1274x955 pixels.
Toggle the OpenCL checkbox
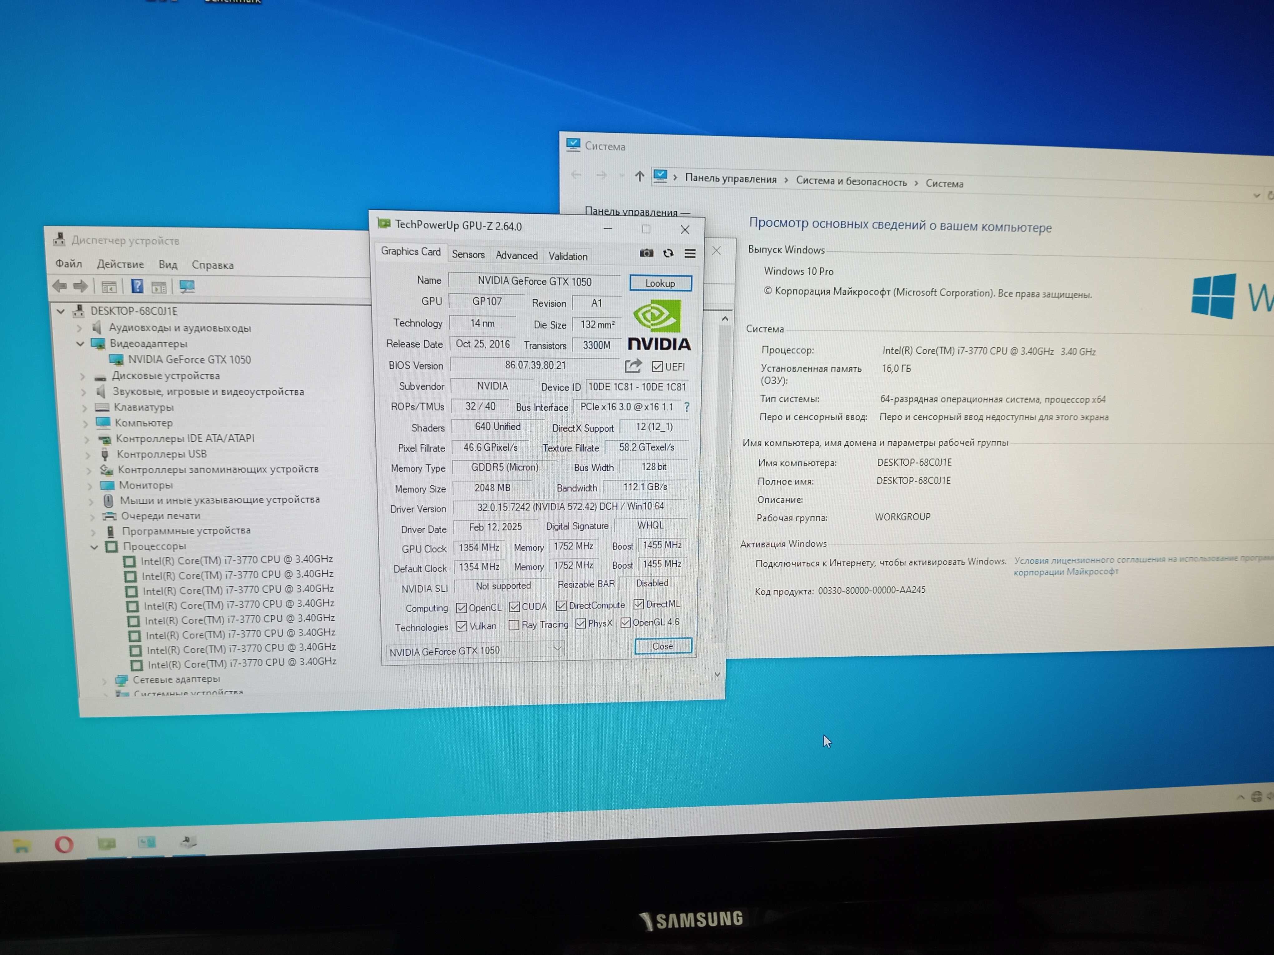(x=461, y=608)
